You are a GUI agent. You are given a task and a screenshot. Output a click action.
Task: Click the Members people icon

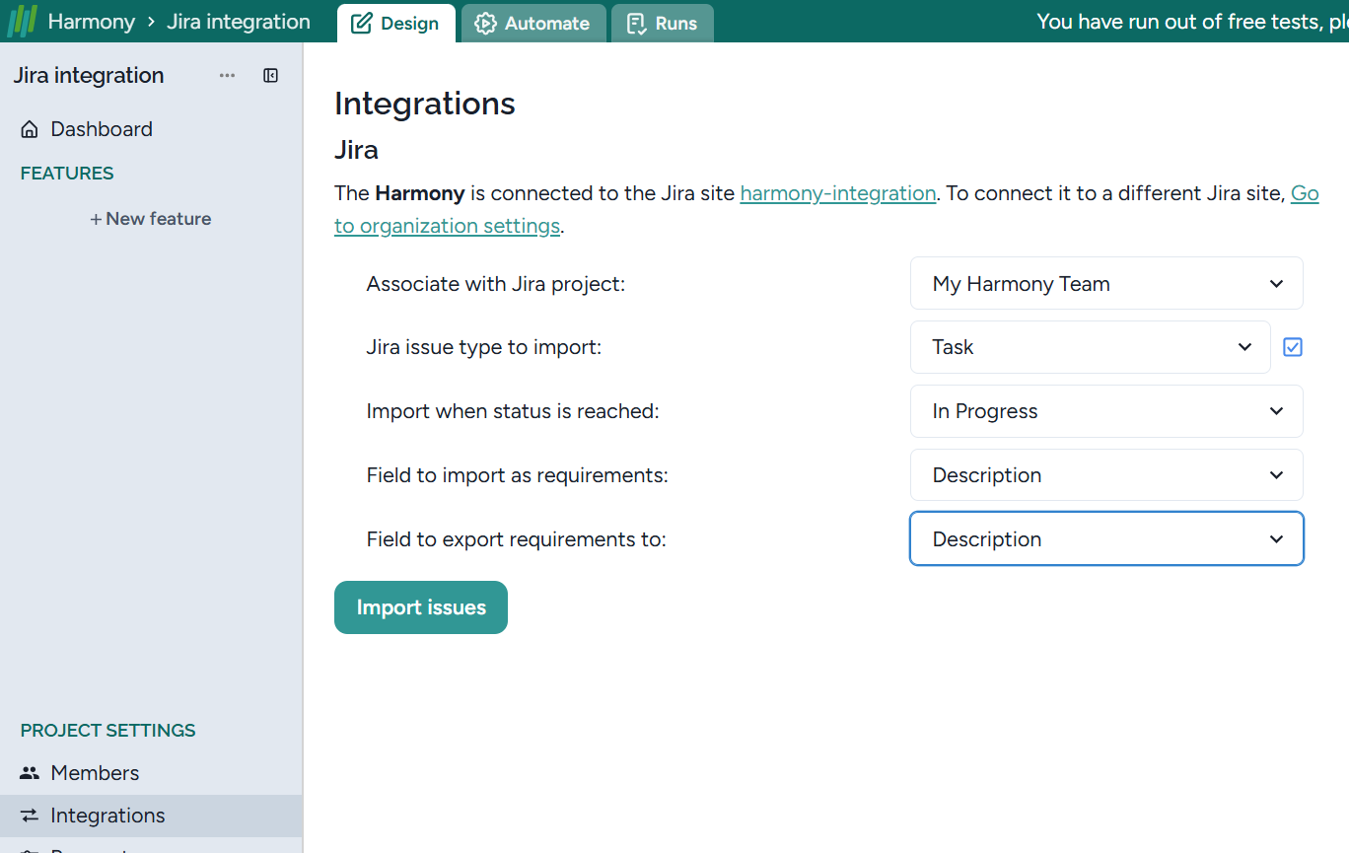coord(30,773)
